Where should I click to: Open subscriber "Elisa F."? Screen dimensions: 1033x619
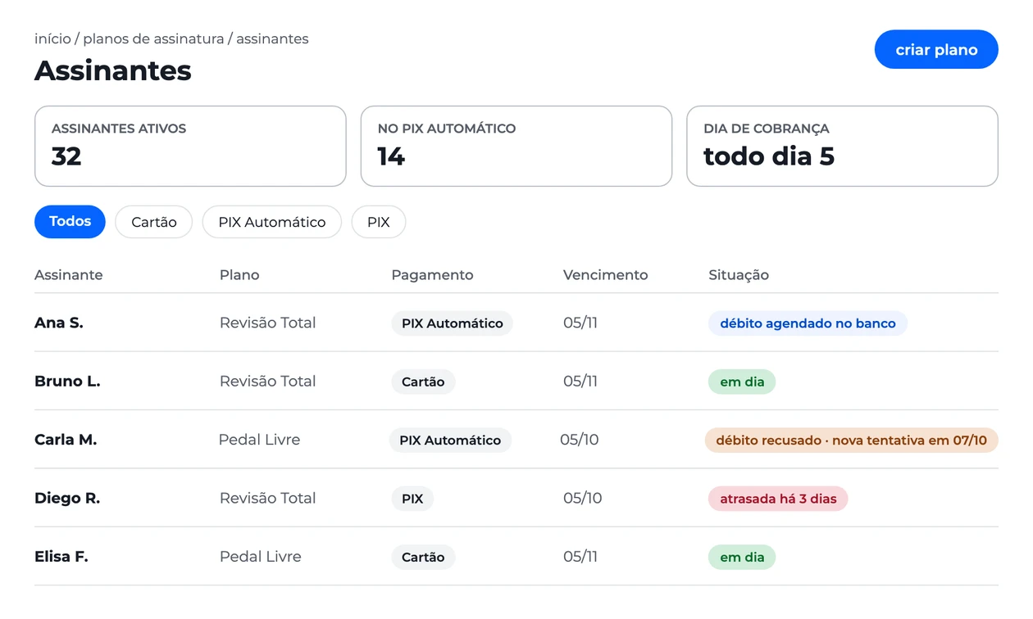[61, 557]
